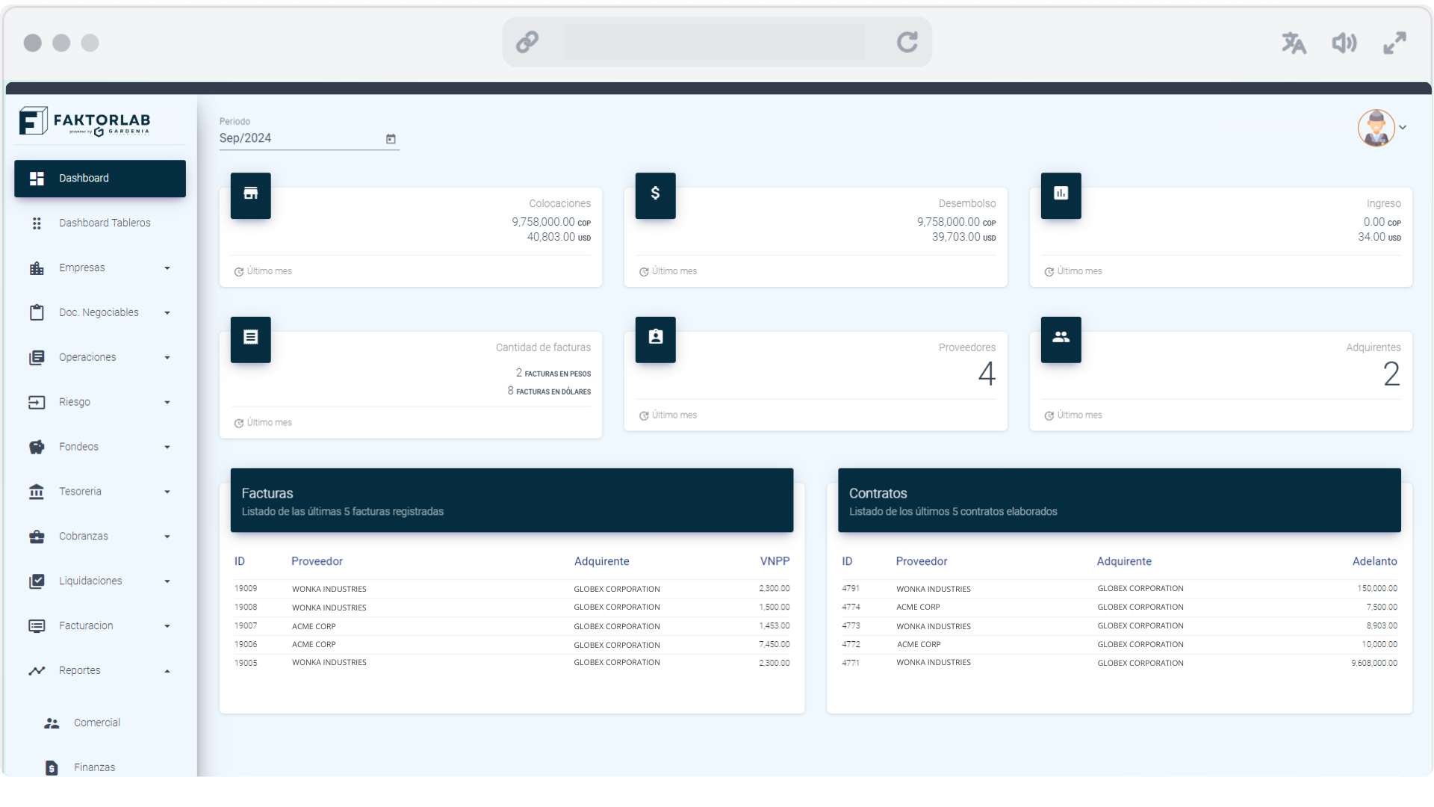Select invoice 19007 ACME CORP cell

tap(314, 626)
